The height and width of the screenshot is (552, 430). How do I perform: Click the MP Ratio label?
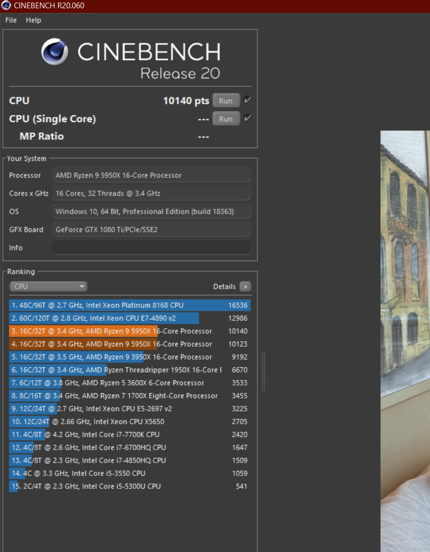41,136
